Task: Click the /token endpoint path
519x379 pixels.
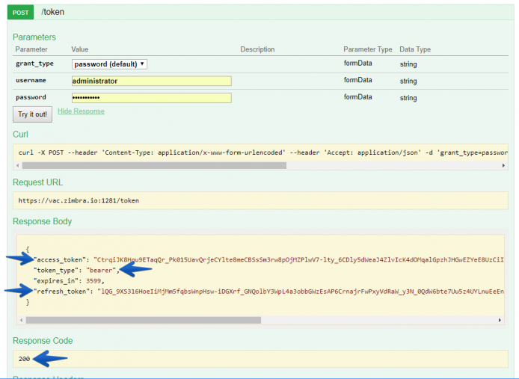Action: point(52,12)
